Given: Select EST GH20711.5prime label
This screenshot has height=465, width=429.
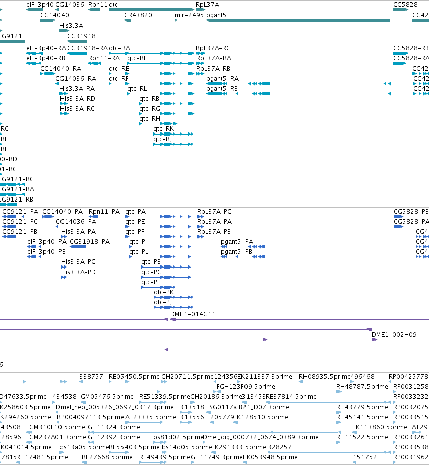Looking at the screenshot, I should pyautogui.click(x=188, y=377).
